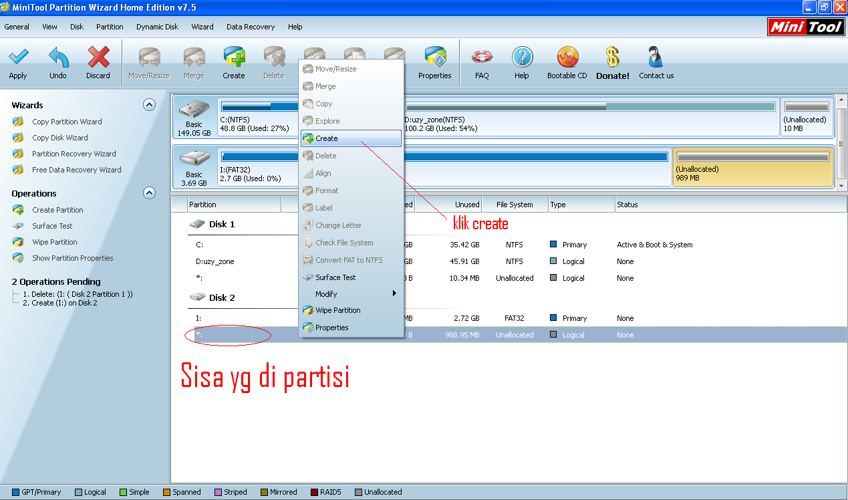Expand the Modify submenu arrow
The height and width of the screenshot is (500, 848).
pyautogui.click(x=394, y=293)
